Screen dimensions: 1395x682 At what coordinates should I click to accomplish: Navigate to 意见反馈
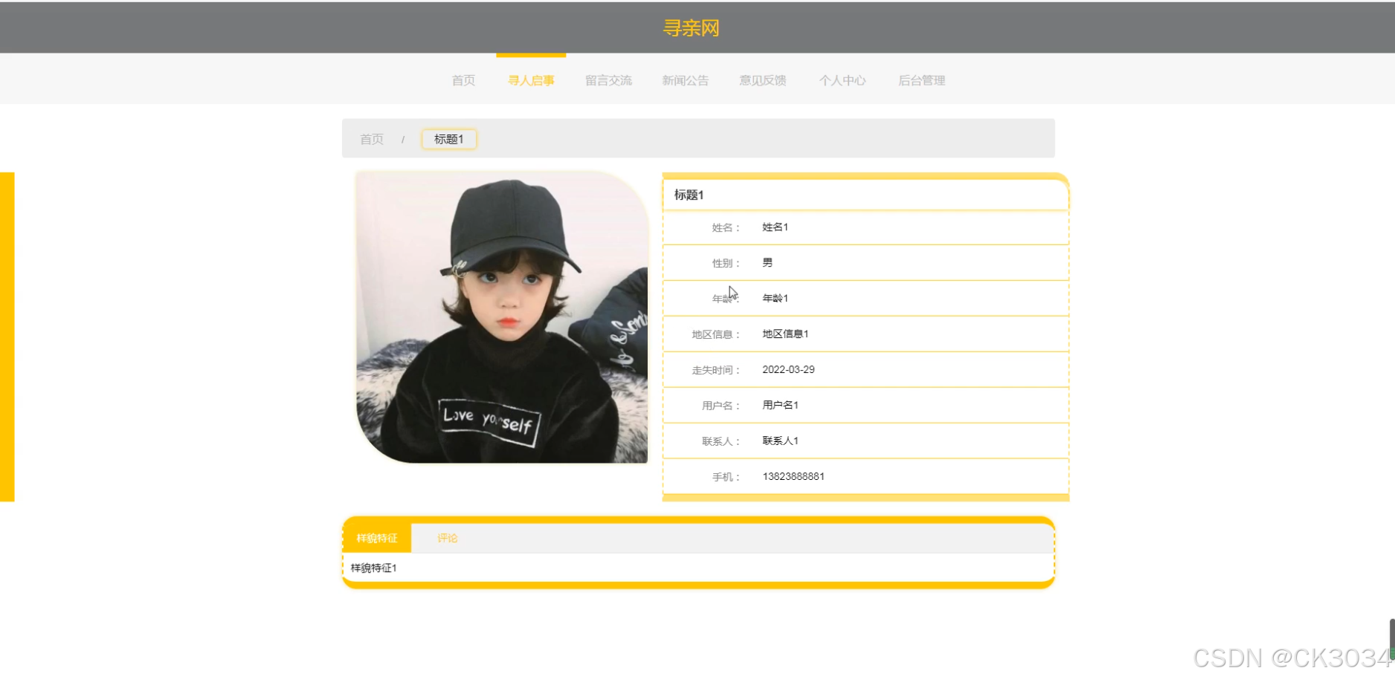(x=762, y=80)
